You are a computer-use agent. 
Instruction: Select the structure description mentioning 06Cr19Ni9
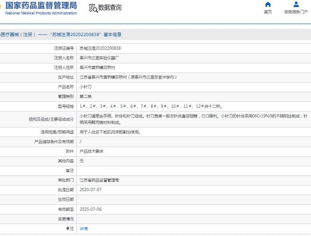click(194, 119)
